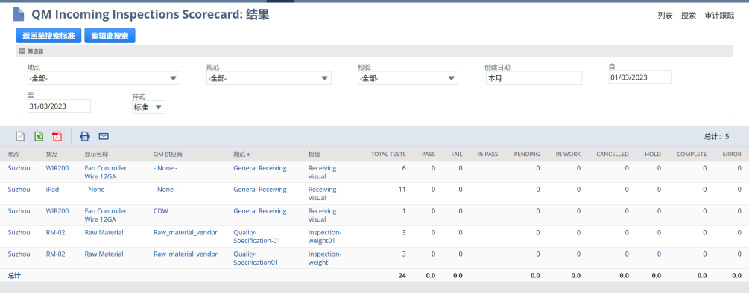This screenshot has width=749, height=293.
Task: Sort by the PENDING column header
Action: coord(527,155)
